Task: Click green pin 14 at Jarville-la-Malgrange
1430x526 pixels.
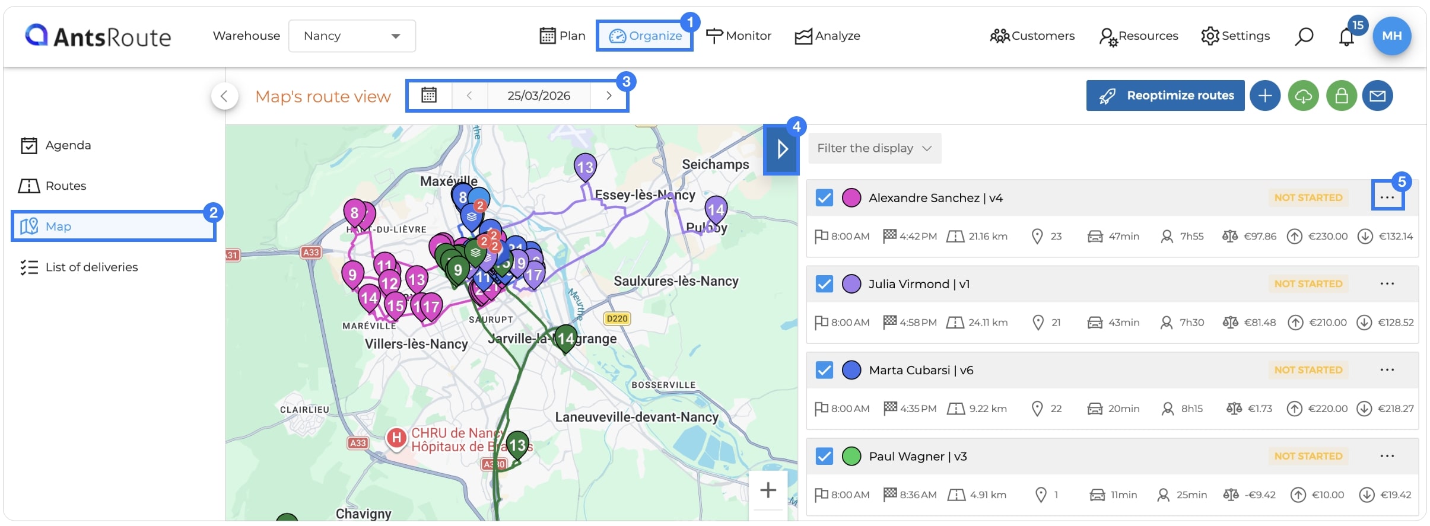Action: pyautogui.click(x=565, y=339)
